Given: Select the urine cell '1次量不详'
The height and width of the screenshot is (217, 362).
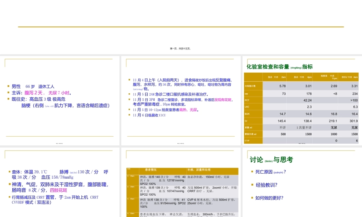Looking at the screenshot, I should pyautogui.click(x=299, y=128).
